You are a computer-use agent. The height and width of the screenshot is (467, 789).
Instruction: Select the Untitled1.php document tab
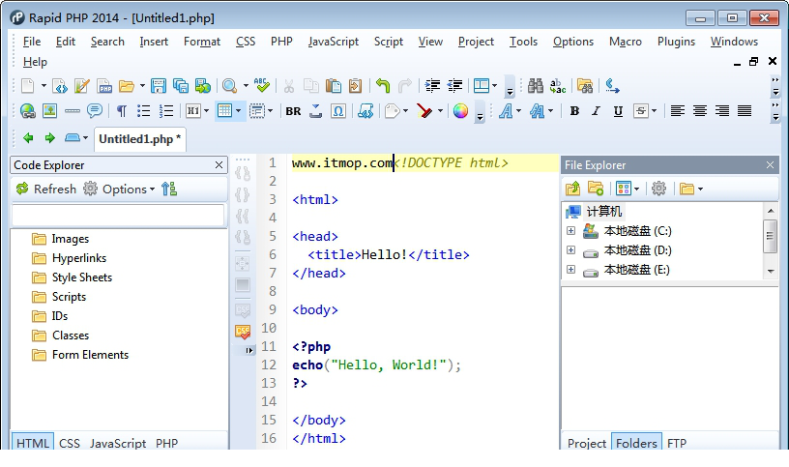pos(139,139)
